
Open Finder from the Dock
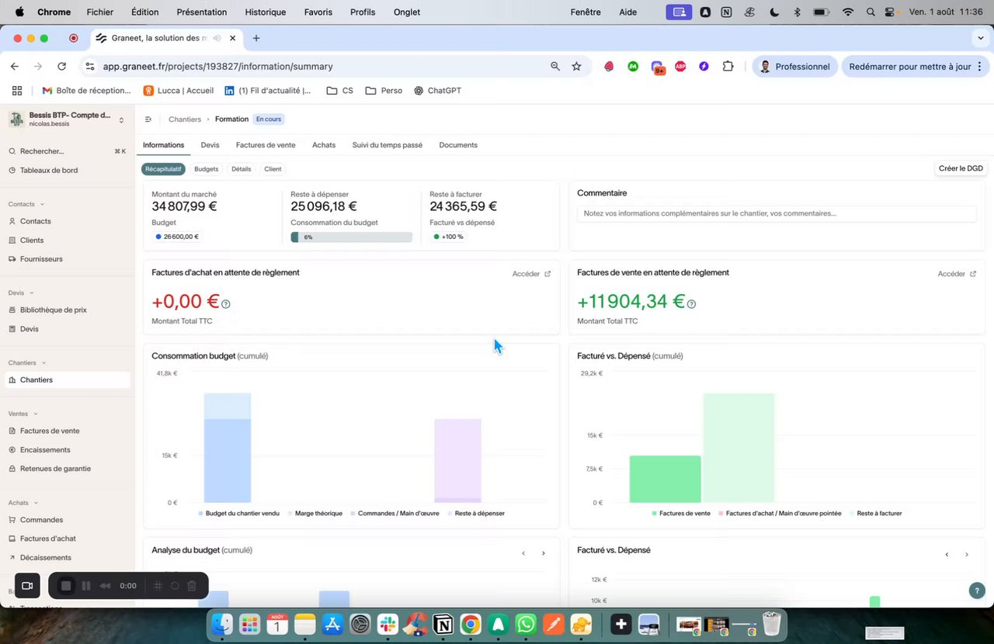pyautogui.click(x=222, y=624)
